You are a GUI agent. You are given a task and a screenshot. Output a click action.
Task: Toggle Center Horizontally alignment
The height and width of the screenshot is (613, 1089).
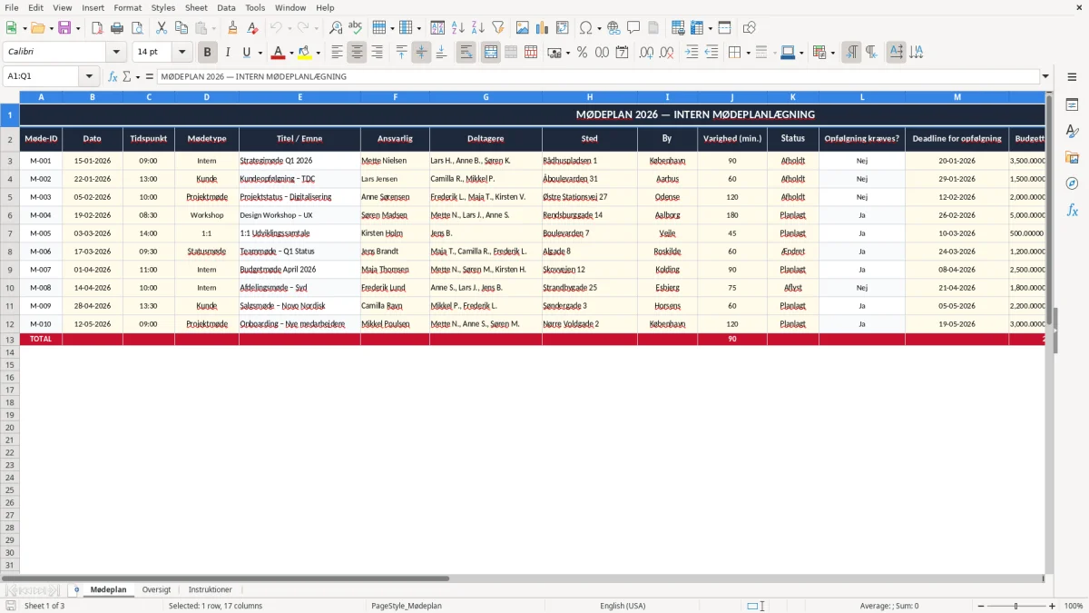pyautogui.click(x=357, y=53)
